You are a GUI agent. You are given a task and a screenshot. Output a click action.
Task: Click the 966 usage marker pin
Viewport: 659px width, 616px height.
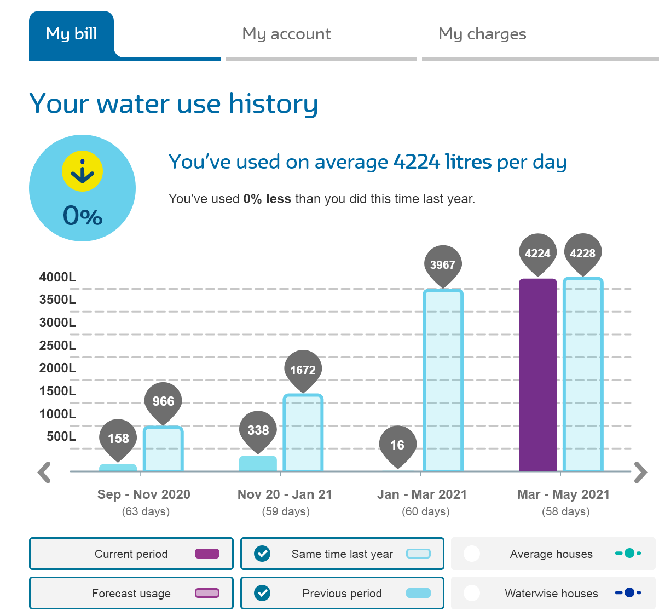tap(163, 401)
